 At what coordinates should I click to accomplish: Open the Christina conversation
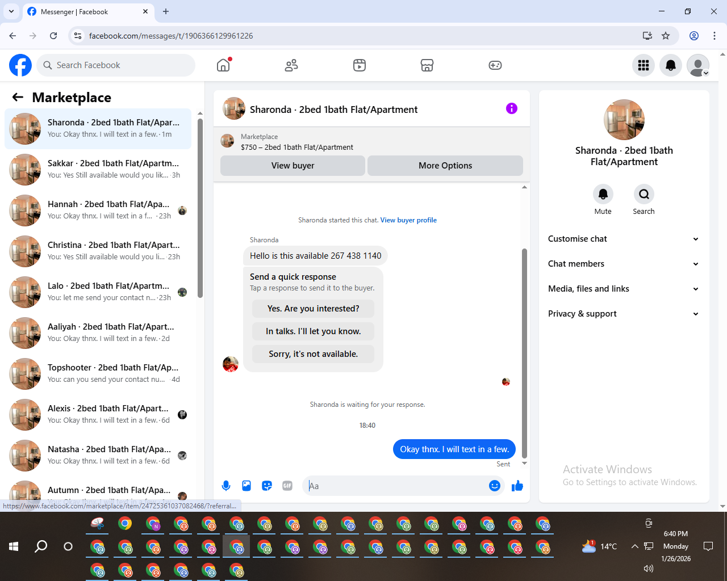click(98, 251)
